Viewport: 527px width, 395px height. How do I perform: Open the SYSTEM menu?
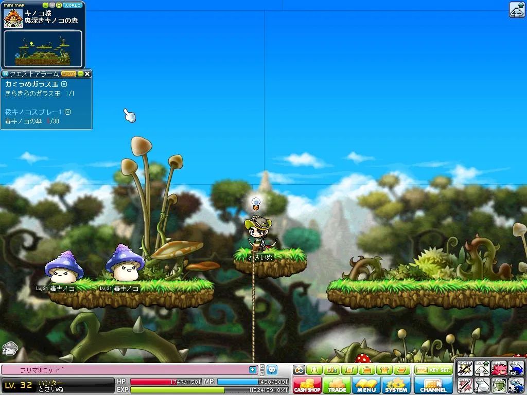pyautogui.click(x=396, y=385)
